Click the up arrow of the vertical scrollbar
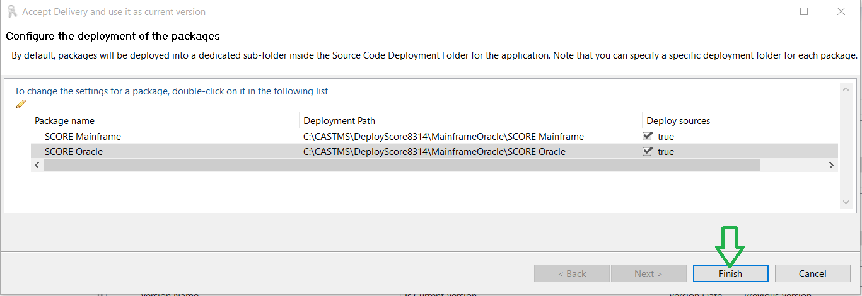The height and width of the screenshot is (296, 862). click(x=846, y=89)
